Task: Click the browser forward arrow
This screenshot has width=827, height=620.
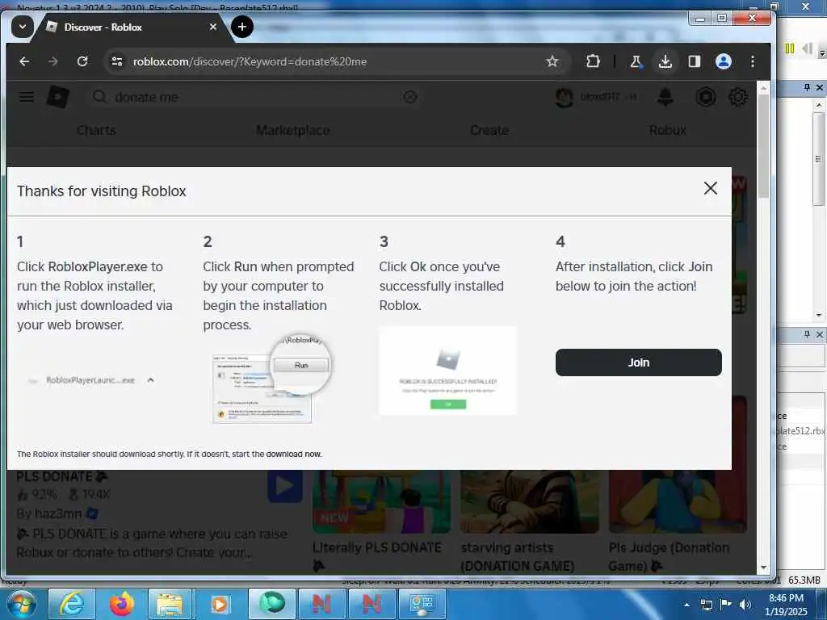Action: tap(52, 61)
